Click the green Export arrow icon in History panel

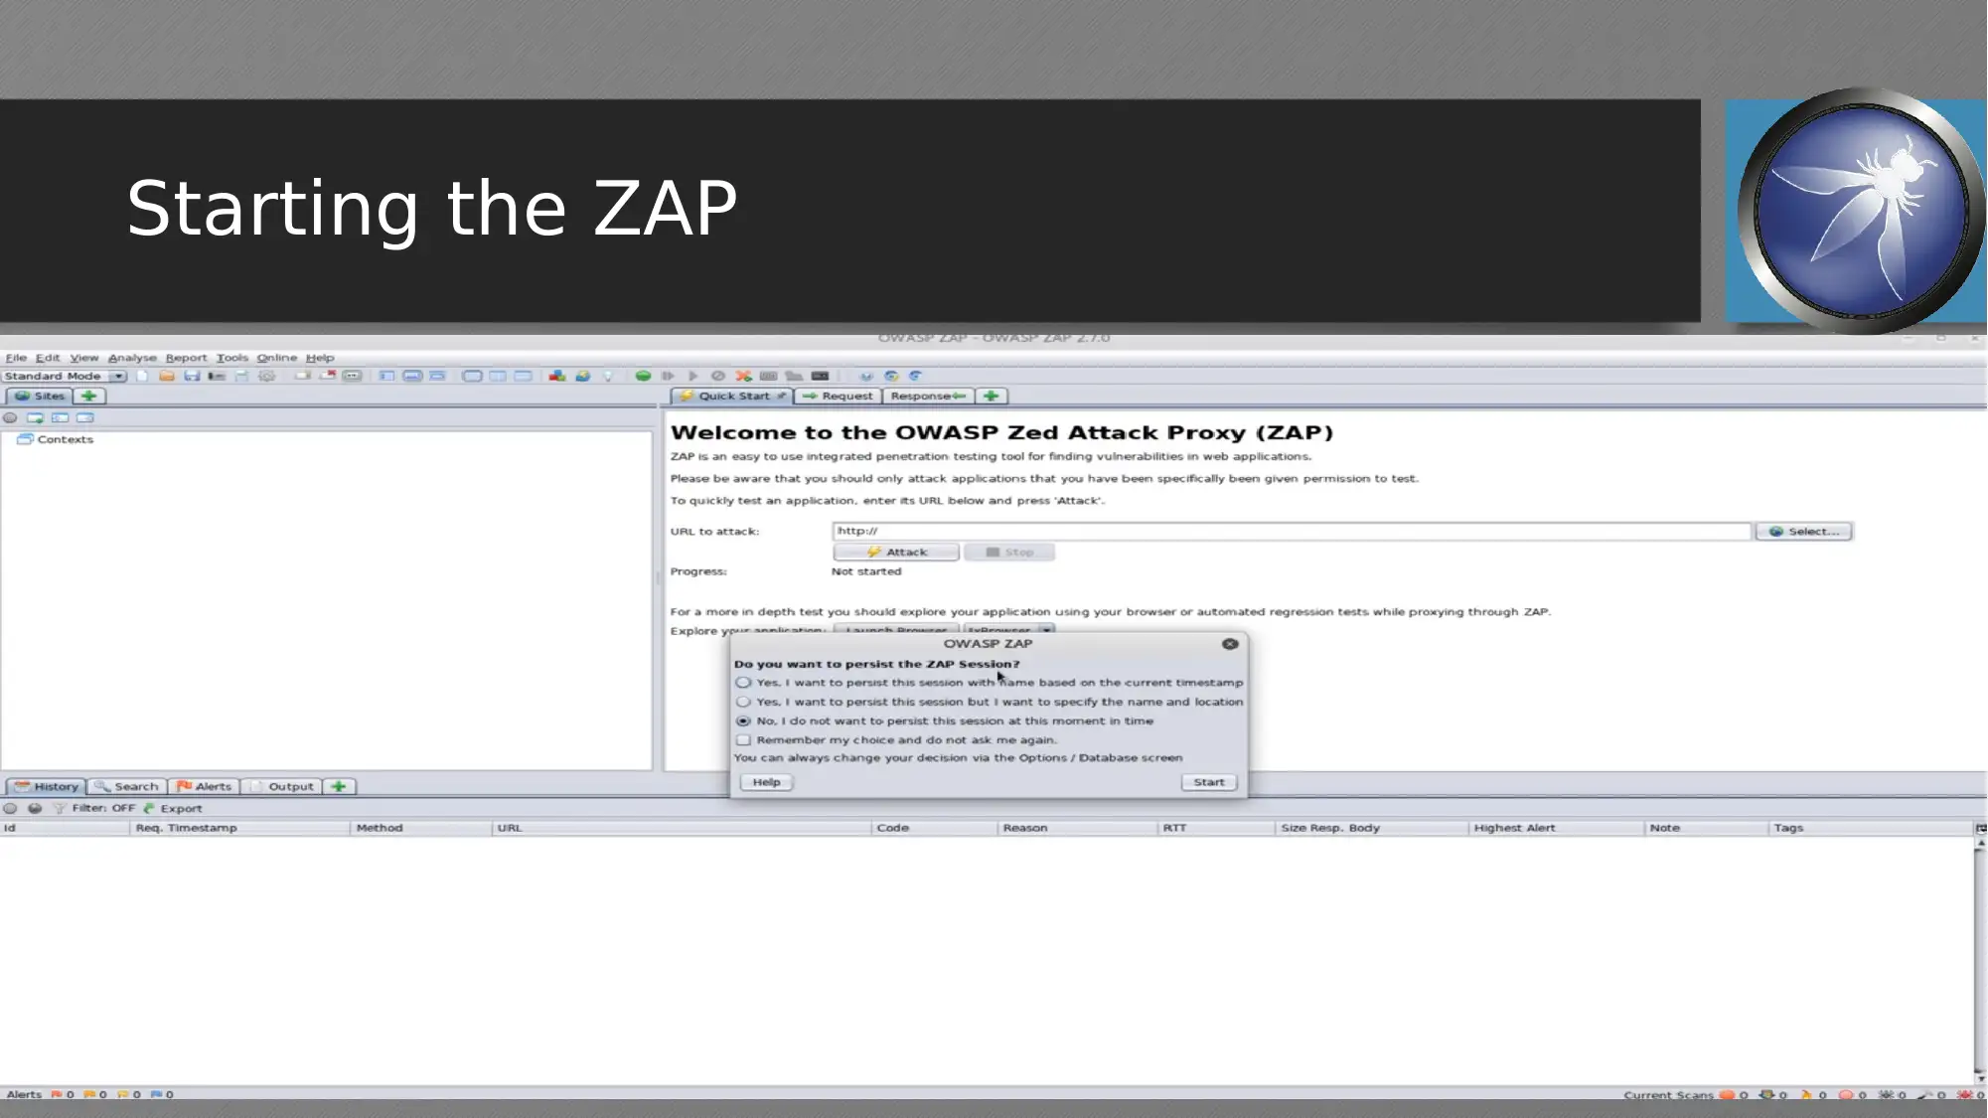pos(149,808)
